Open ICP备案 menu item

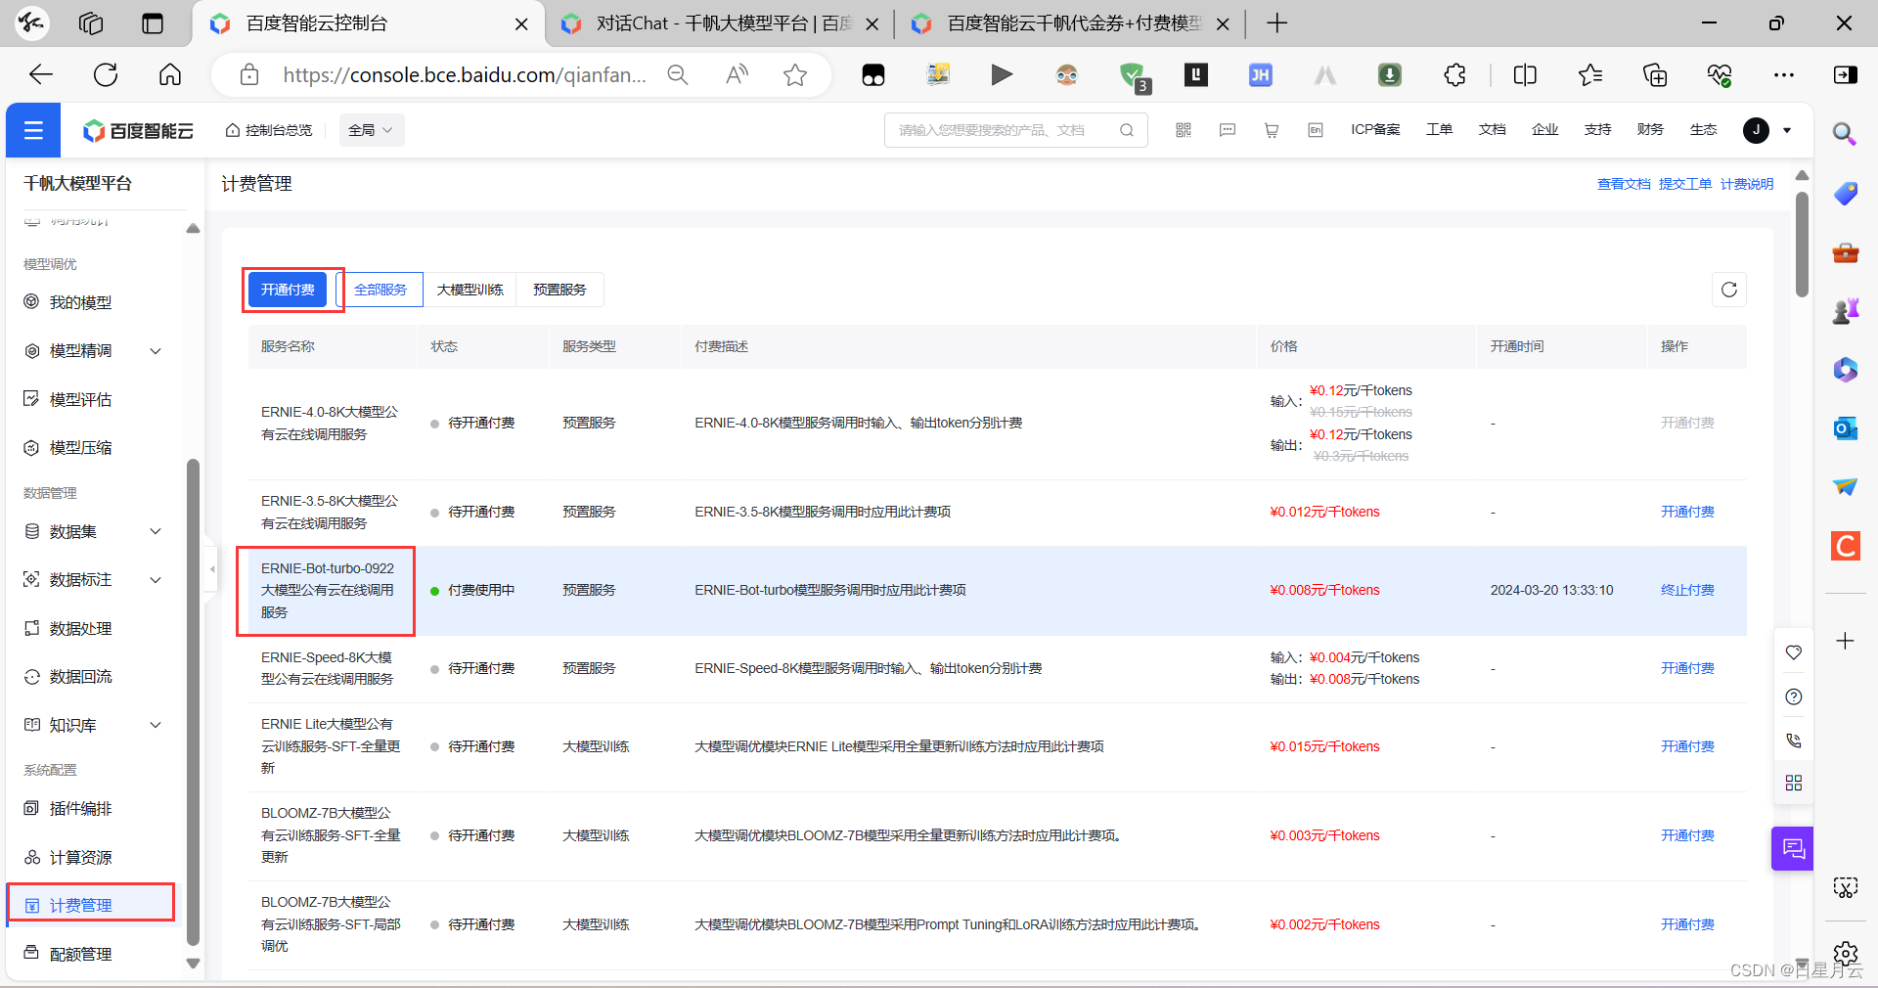point(1375,130)
